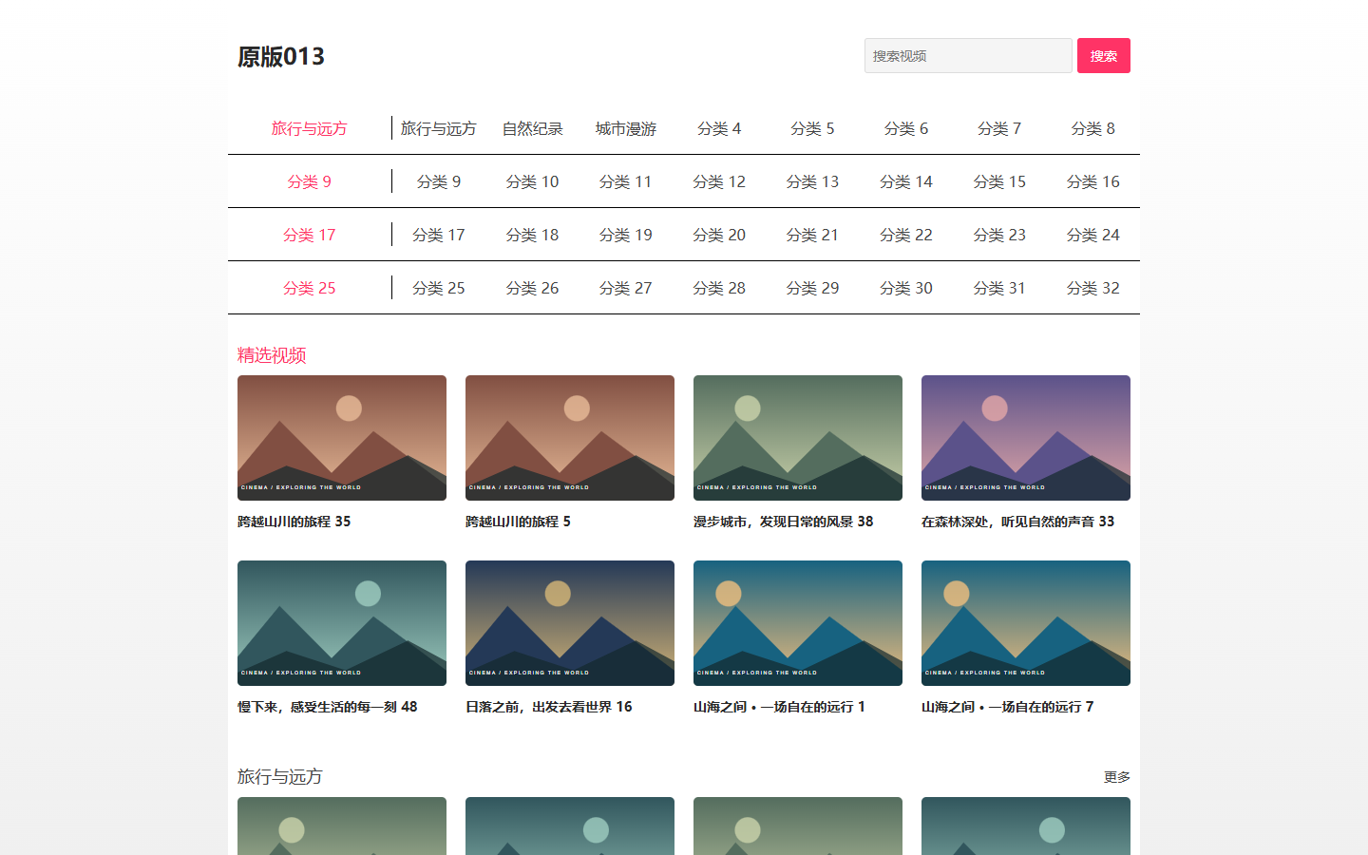Choose category 分类 24

(x=1093, y=235)
